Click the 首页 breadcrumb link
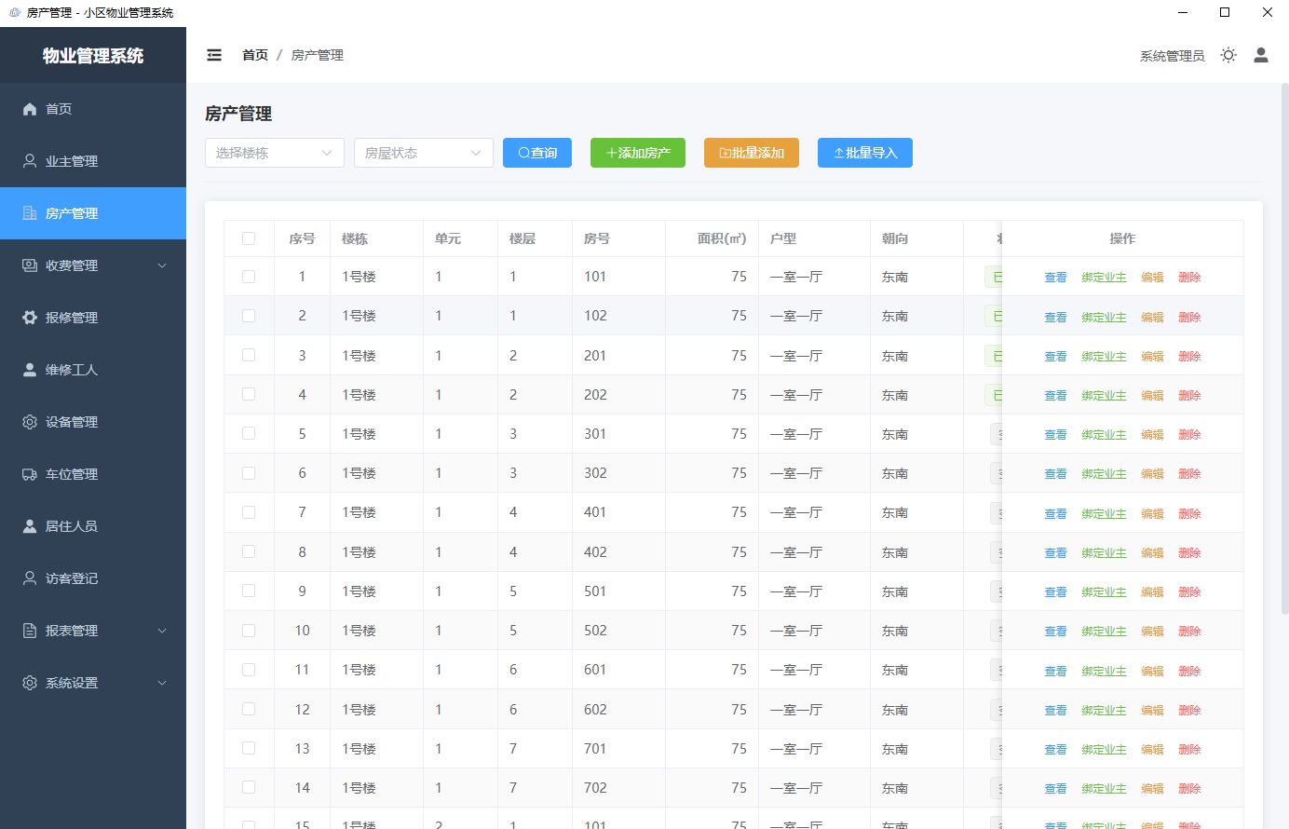The width and height of the screenshot is (1289, 829). point(254,55)
